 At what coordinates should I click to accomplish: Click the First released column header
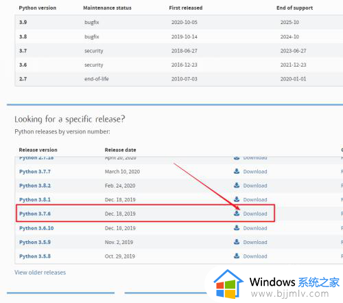[186, 8]
